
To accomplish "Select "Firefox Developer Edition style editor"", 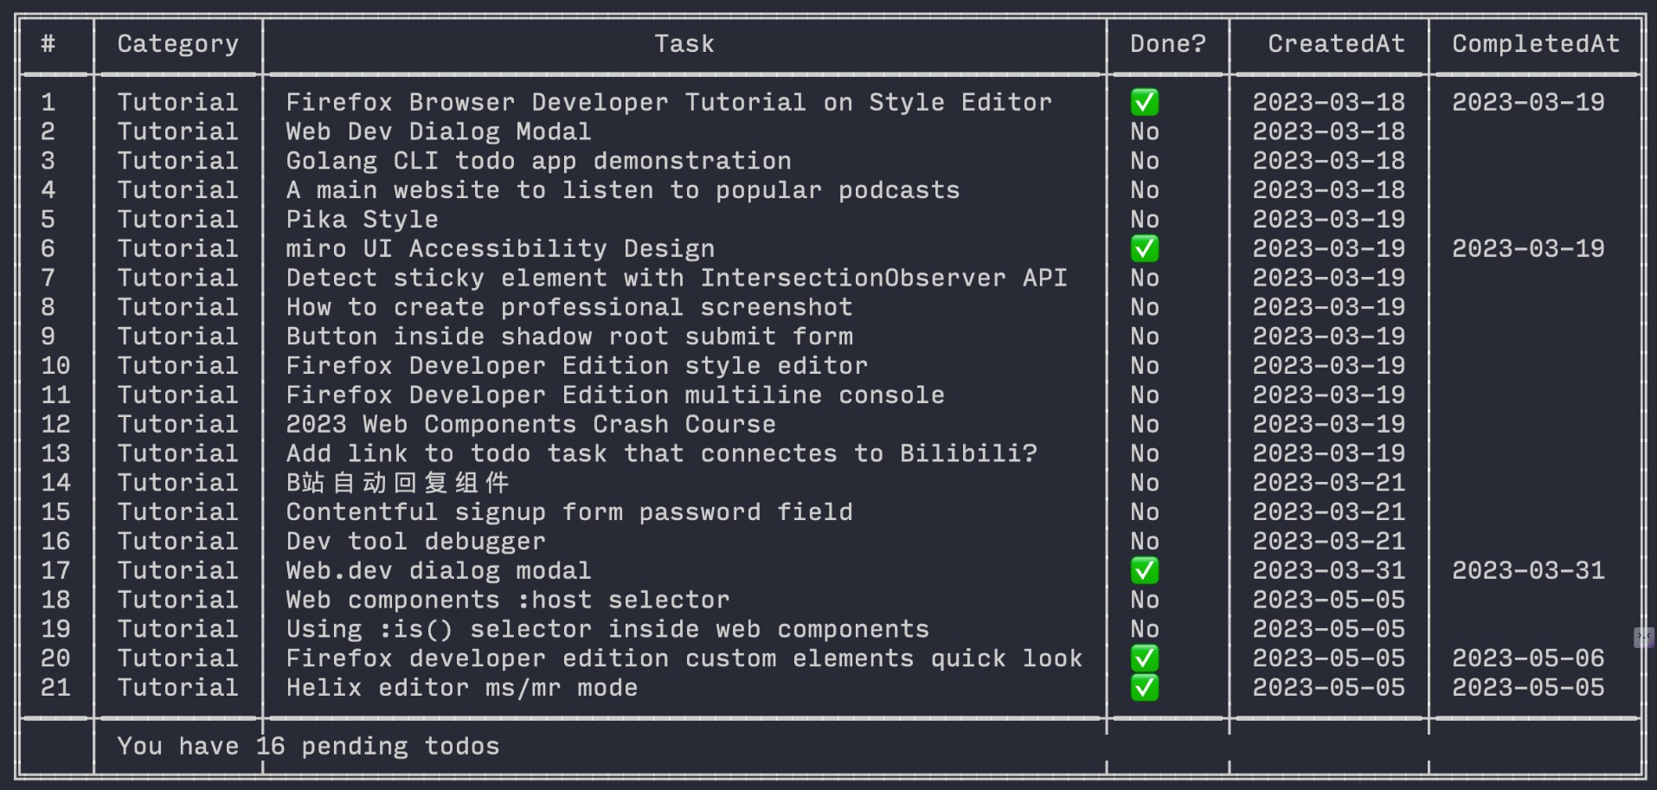I will [577, 366].
